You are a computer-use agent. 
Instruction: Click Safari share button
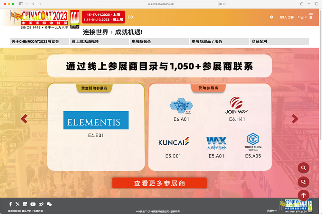tap(302, 4)
